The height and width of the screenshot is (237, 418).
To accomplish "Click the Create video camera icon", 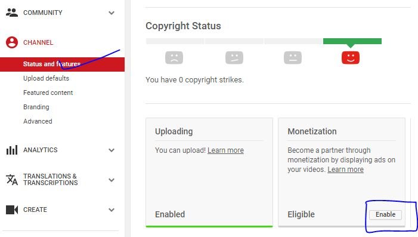I will click(12, 210).
